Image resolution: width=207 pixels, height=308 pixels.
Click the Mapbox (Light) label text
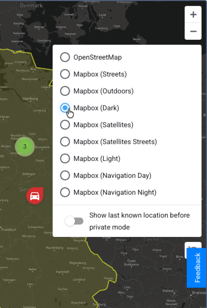tap(97, 158)
